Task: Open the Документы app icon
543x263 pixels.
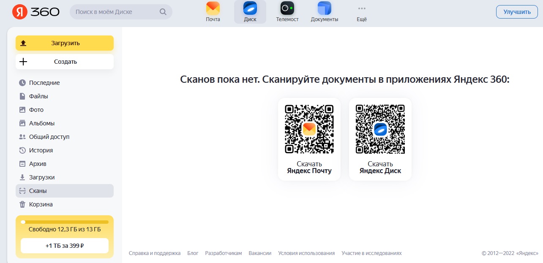Action: point(325,8)
